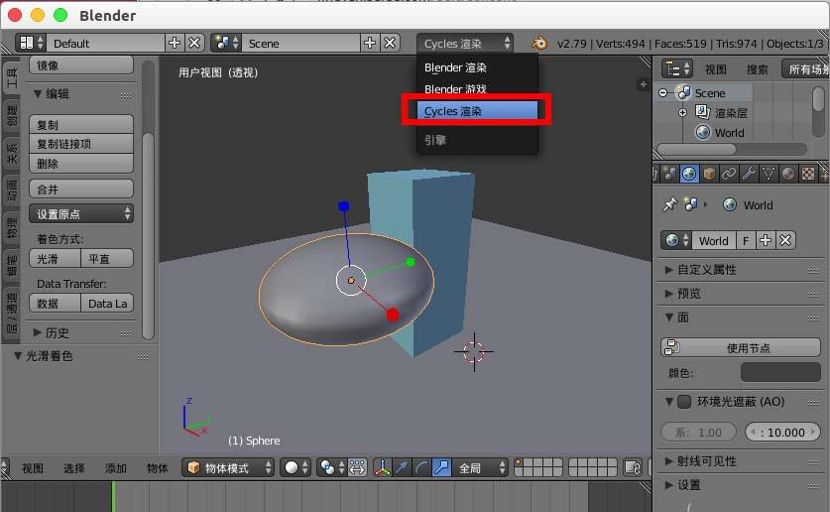Select the Scene properties tab icon
Screen dimensions: 830x512
coord(669,174)
